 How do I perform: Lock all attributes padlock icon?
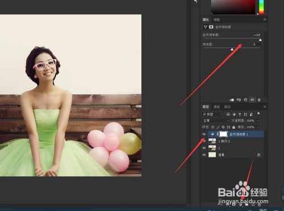[x=233, y=127]
